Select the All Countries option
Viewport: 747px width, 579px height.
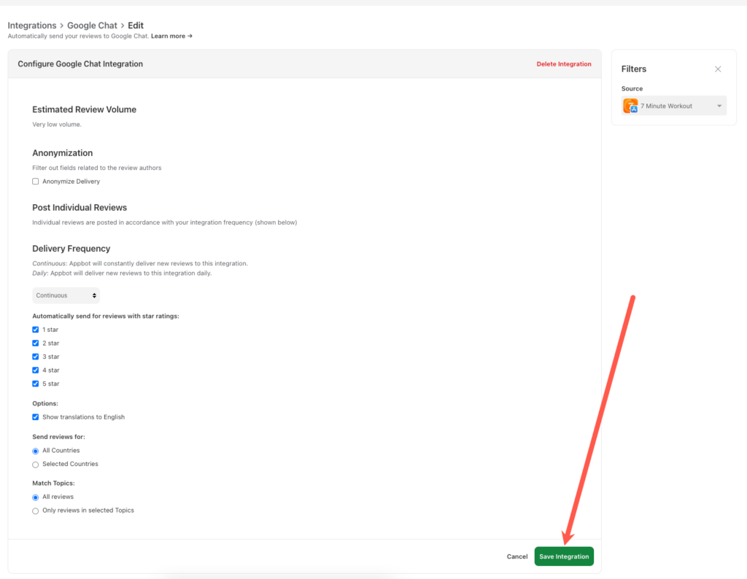pos(35,451)
